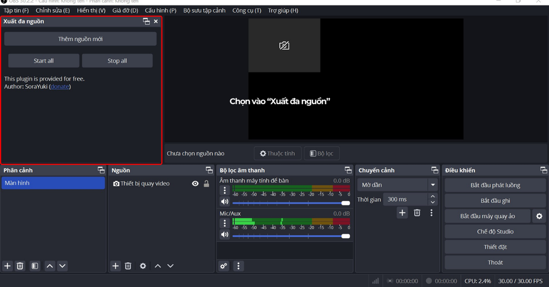The width and height of the screenshot is (549, 287).
Task: Open options dots for Mic/Aux
Action: tap(225, 223)
